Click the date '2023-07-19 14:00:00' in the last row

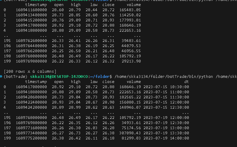pos(166,138)
